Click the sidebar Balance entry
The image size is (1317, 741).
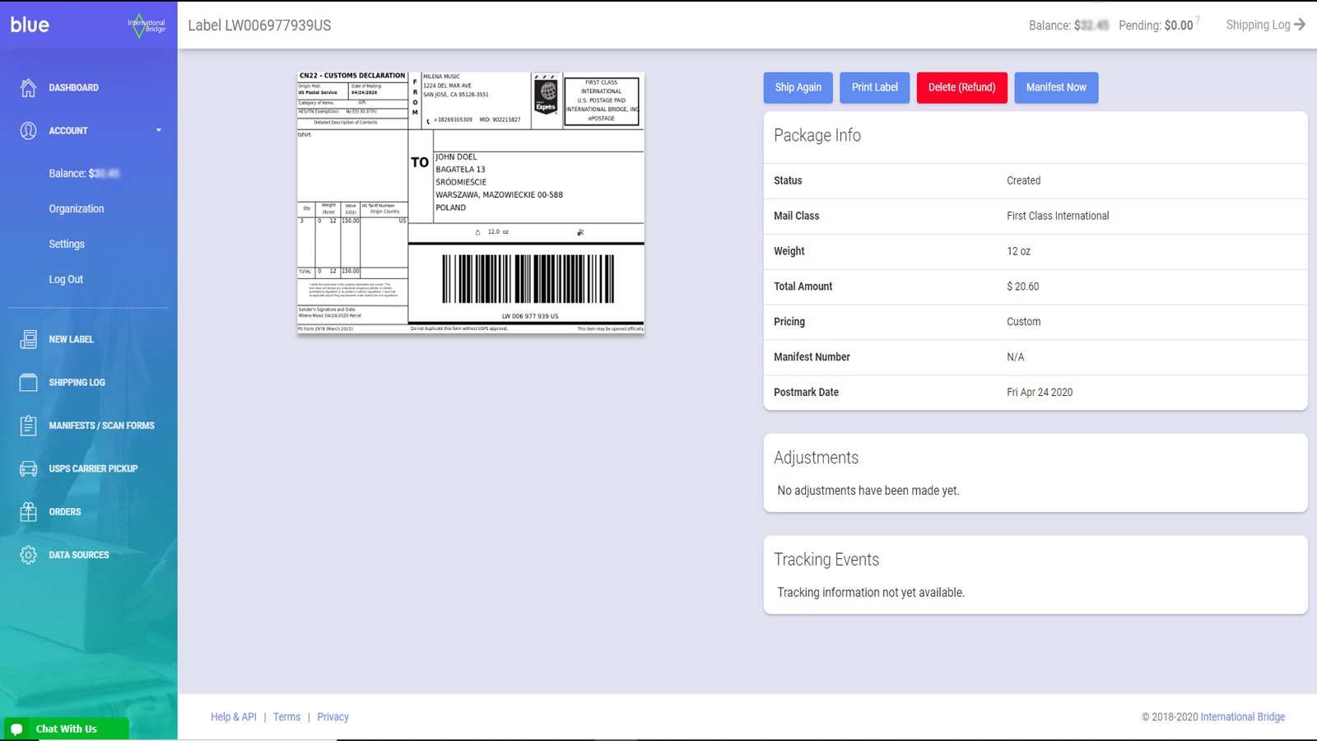tap(84, 174)
